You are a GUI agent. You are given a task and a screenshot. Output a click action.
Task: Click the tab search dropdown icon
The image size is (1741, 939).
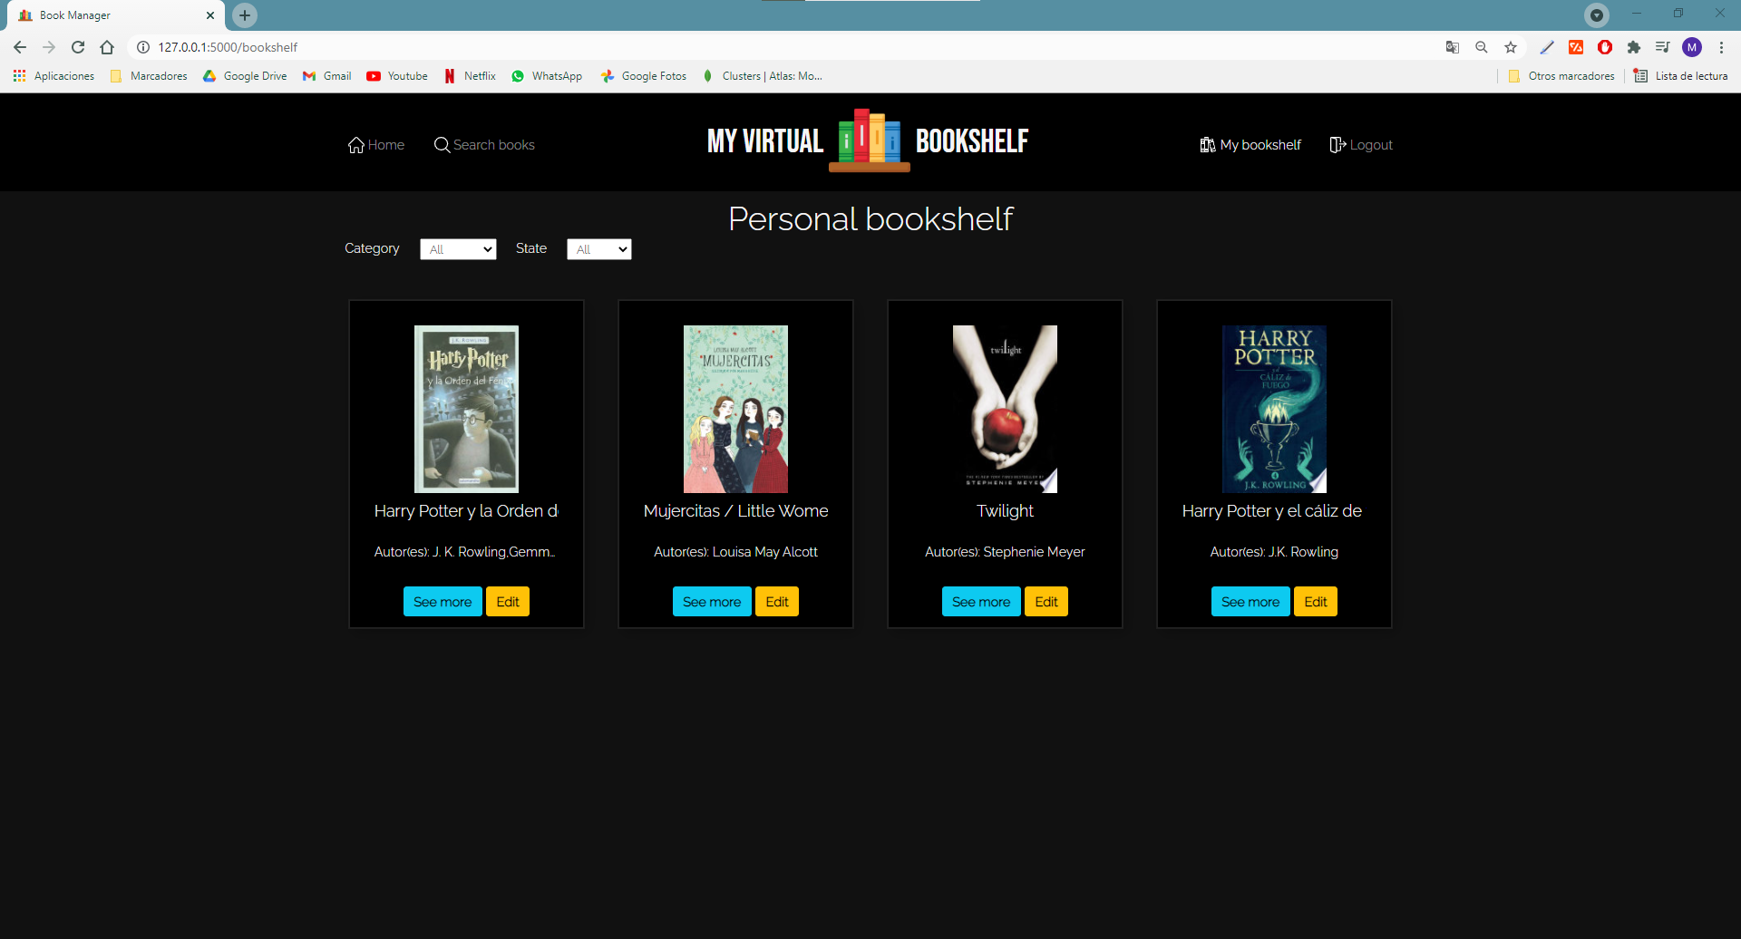(1597, 15)
